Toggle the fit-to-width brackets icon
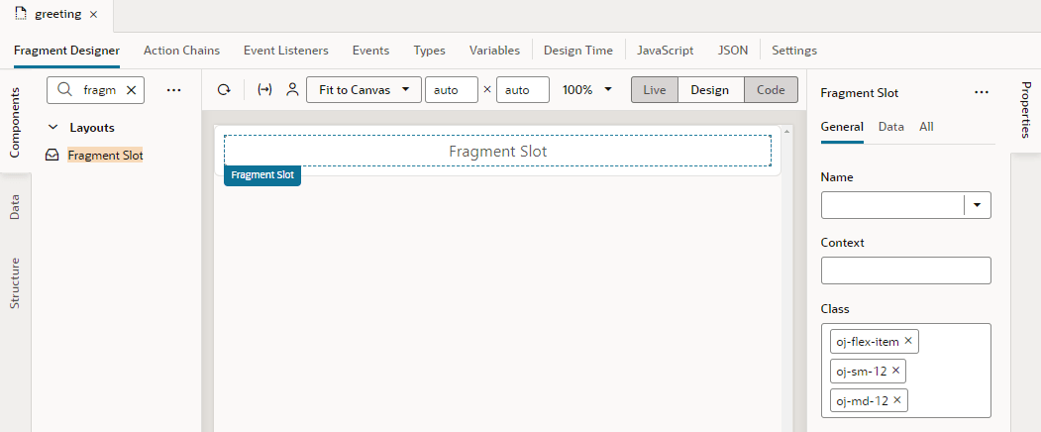 264,90
